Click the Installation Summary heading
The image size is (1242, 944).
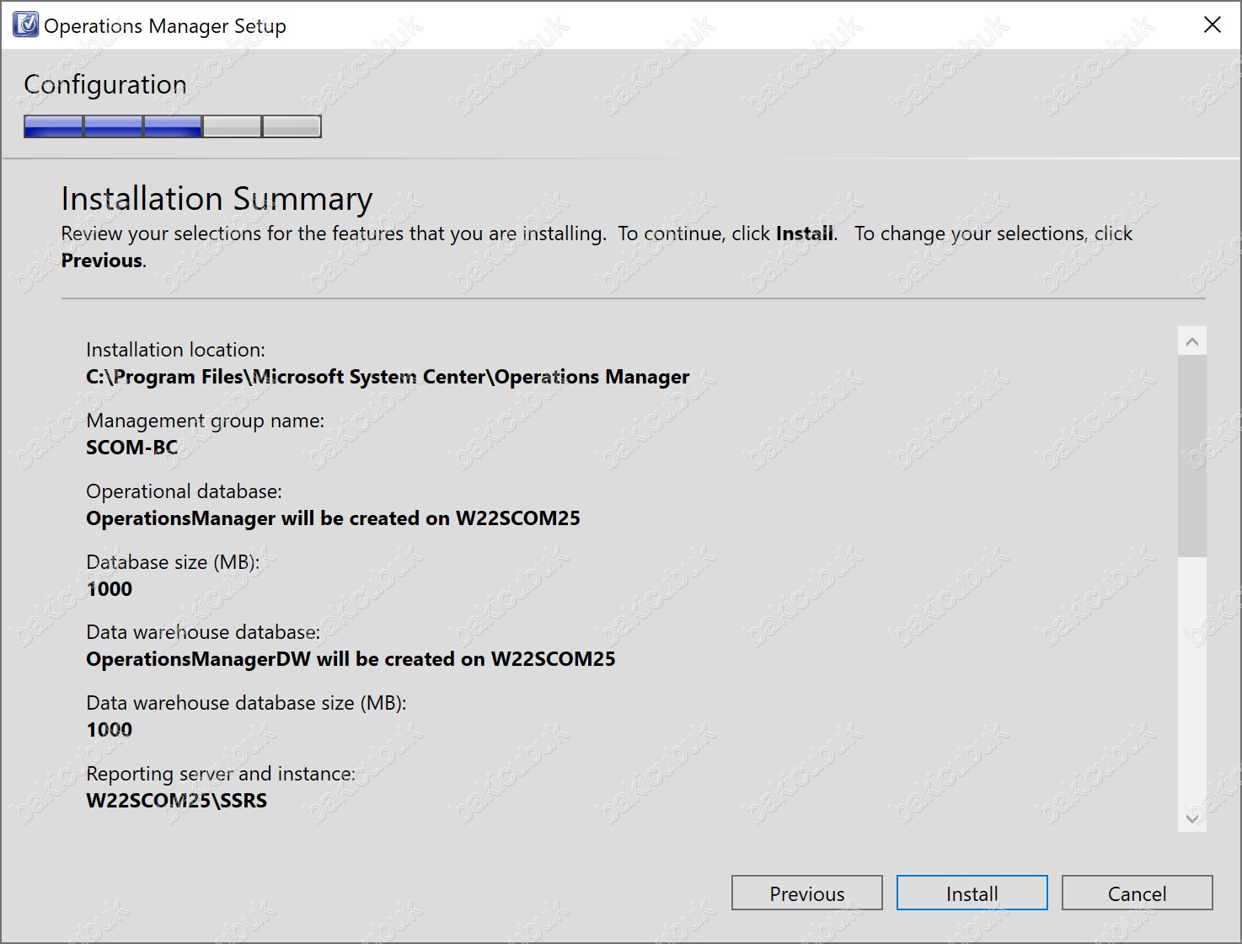[217, 199]
